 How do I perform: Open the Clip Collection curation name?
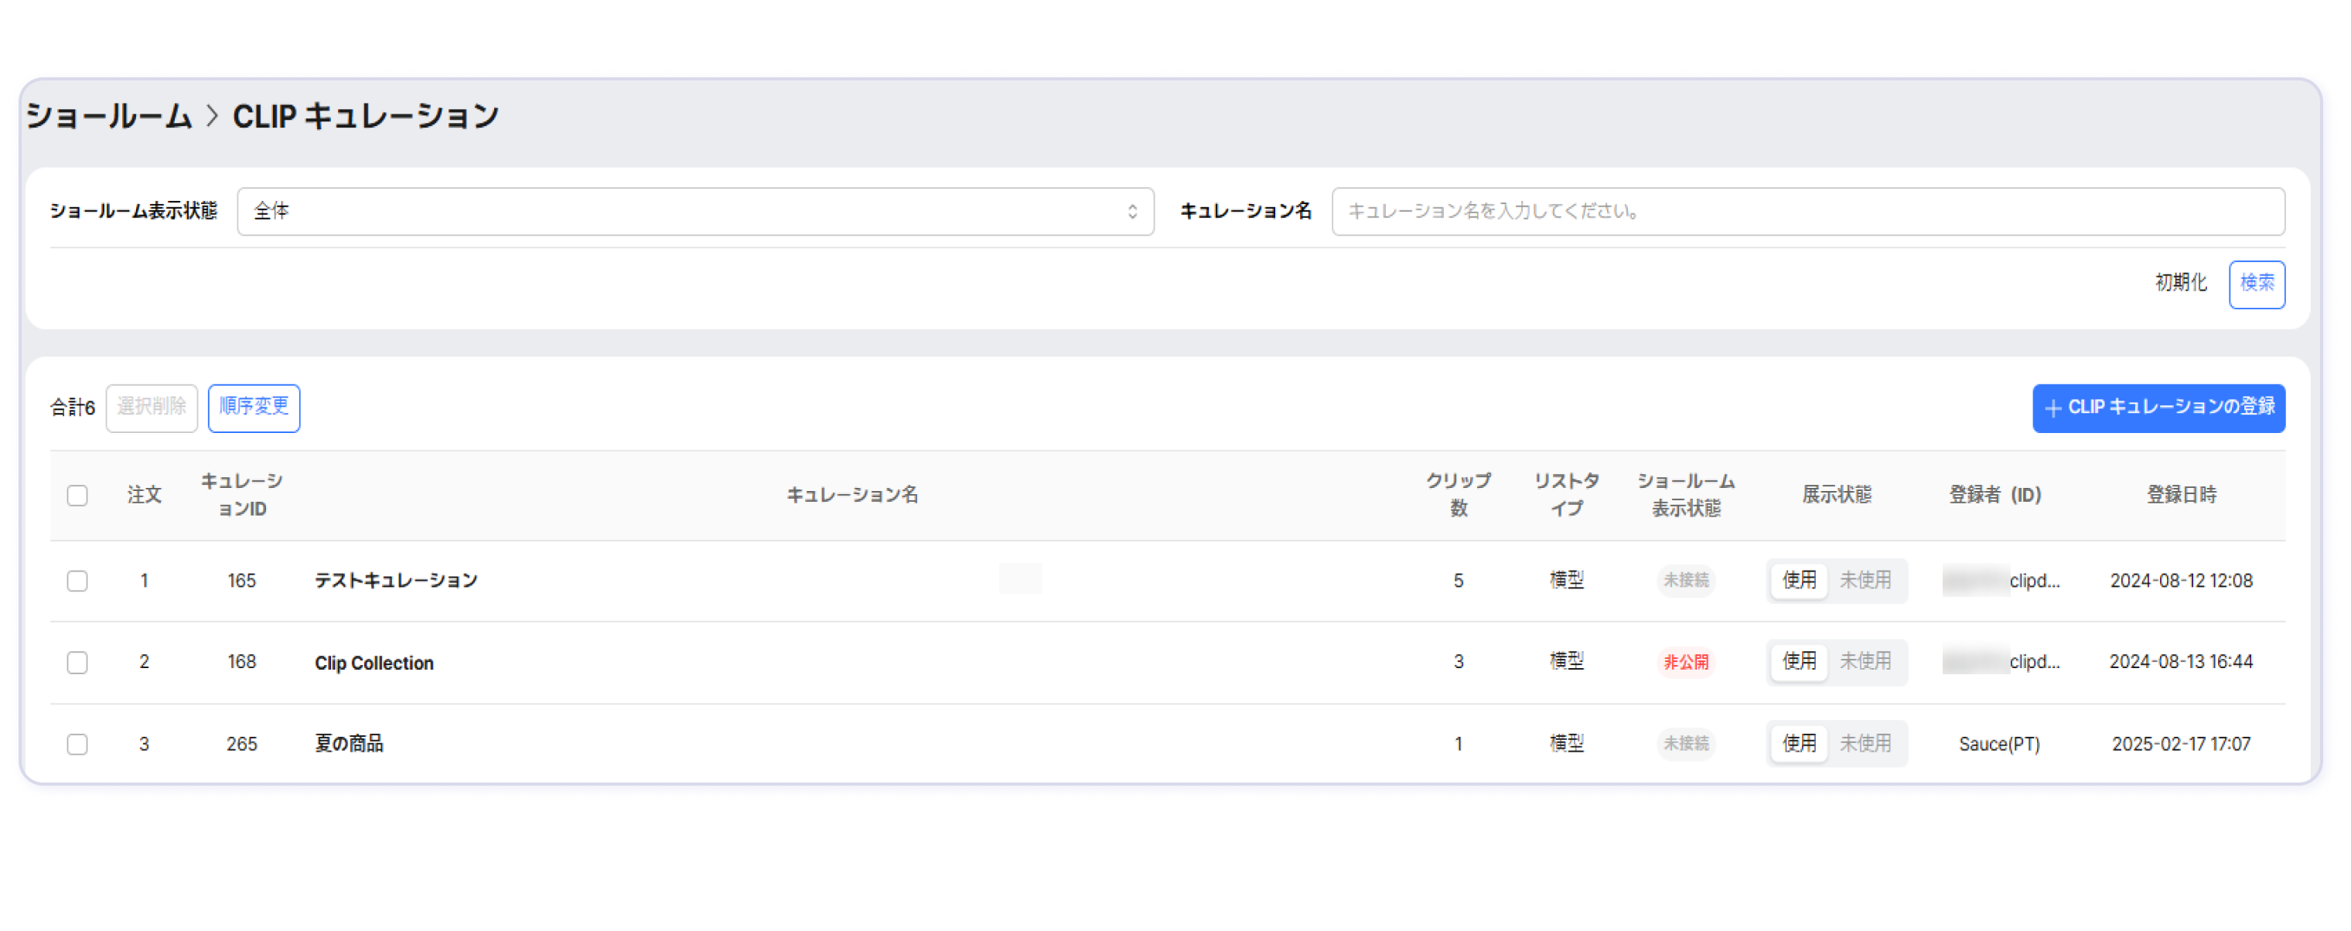374,663
